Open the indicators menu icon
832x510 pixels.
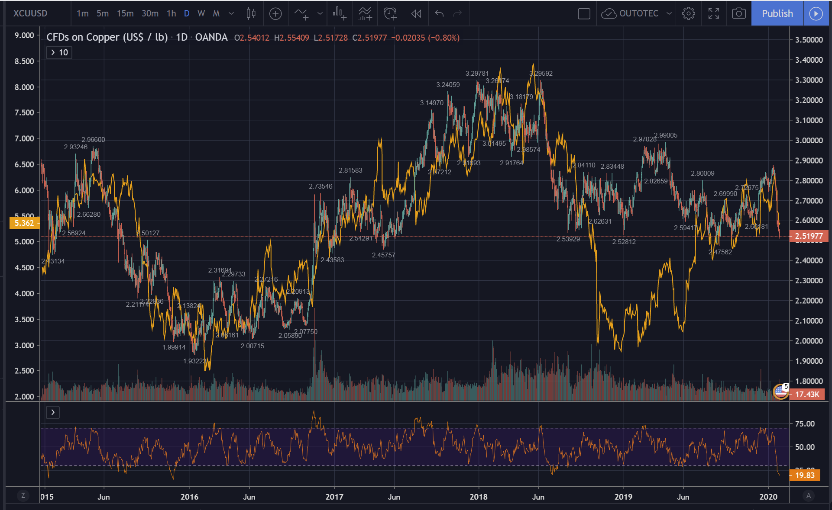pos(302,13)
